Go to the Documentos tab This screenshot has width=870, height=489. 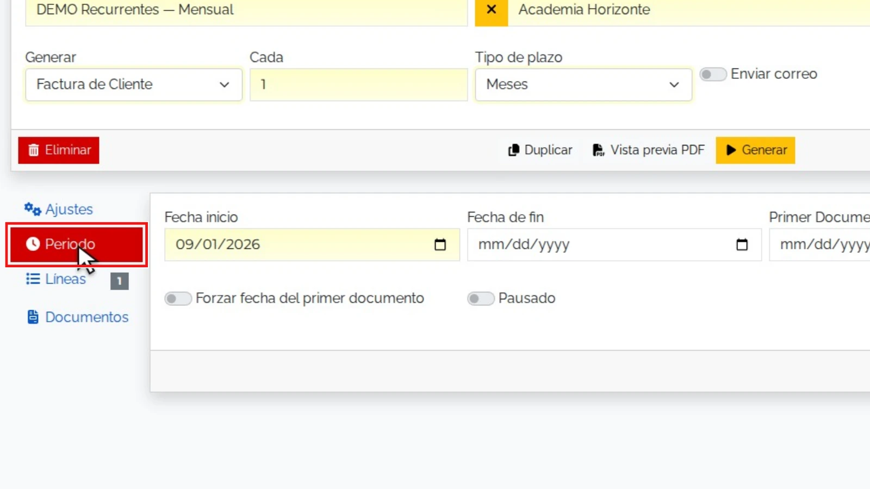78,317
